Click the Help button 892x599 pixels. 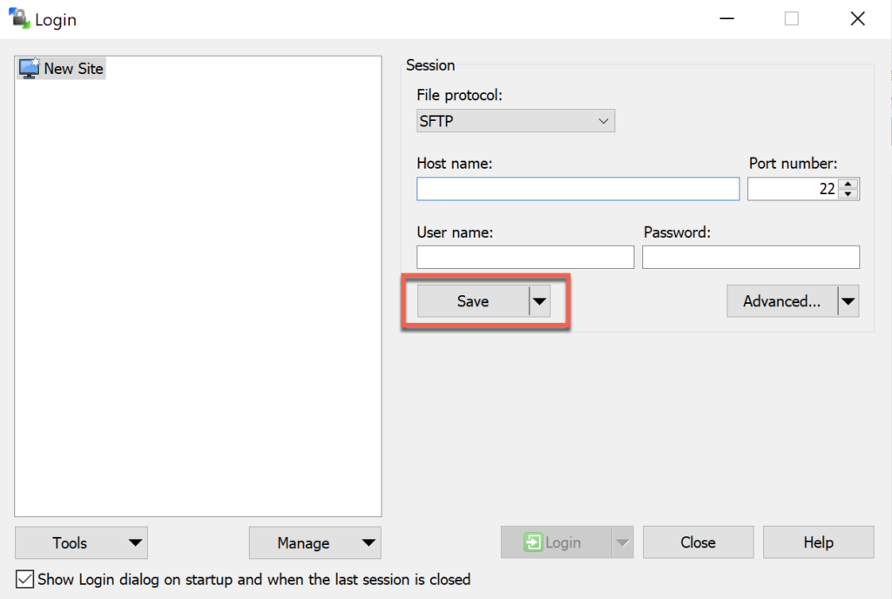click(818, 542)
